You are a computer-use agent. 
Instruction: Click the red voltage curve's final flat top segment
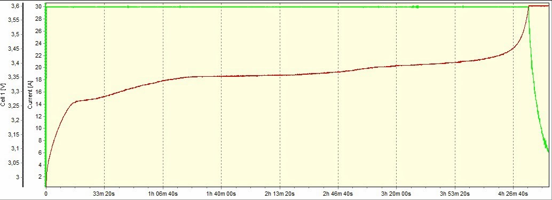point(539,6)
